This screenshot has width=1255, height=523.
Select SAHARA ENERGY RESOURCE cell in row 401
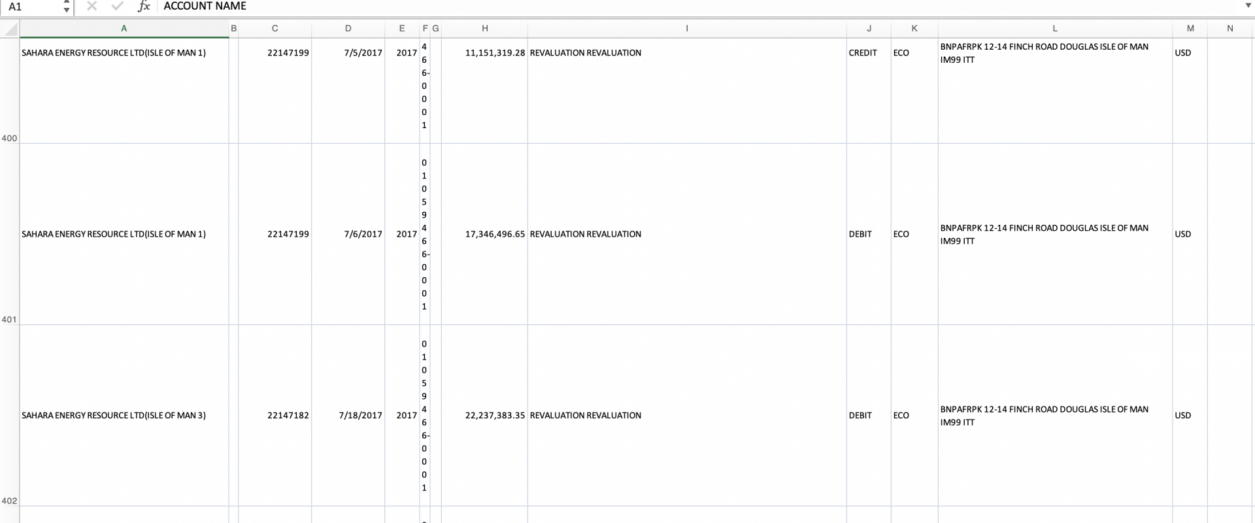[124, 234]
